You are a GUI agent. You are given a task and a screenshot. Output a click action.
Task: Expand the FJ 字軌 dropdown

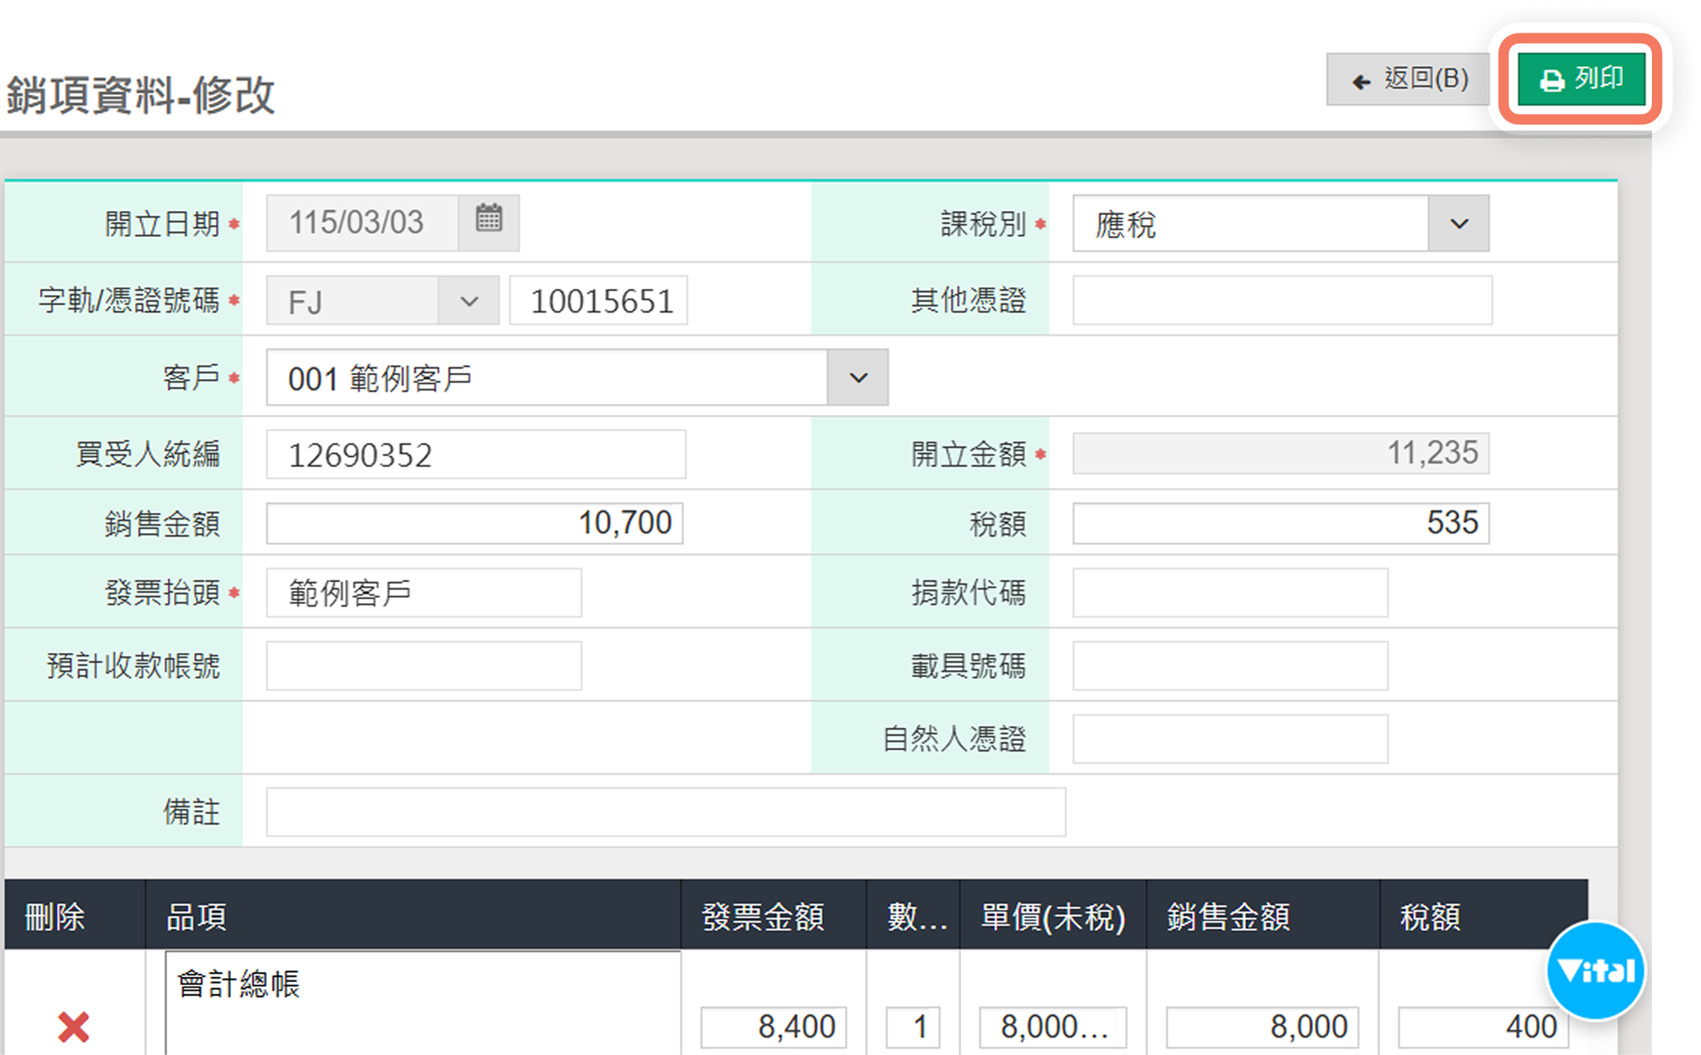(468, 301)
